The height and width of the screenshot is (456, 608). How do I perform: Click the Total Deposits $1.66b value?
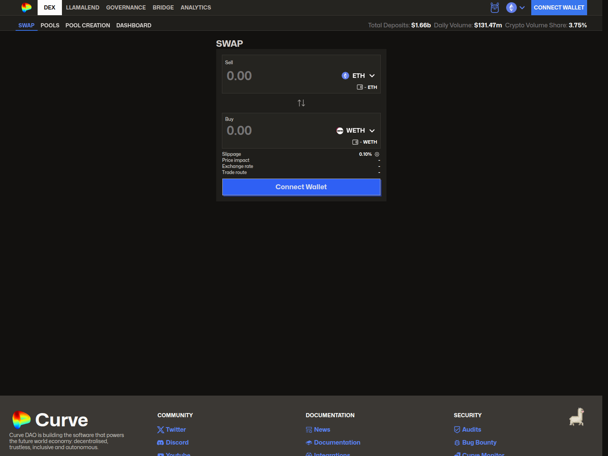(x=421, y=25)
